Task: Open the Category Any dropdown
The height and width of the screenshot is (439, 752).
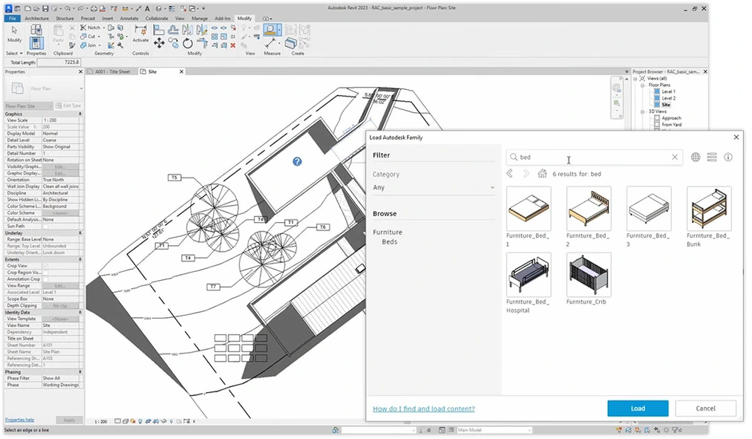Action: (x=434, y=187)
